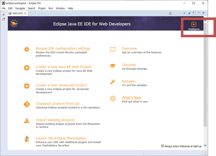Click the vertical scrollbar thumb

click(205, 75)
